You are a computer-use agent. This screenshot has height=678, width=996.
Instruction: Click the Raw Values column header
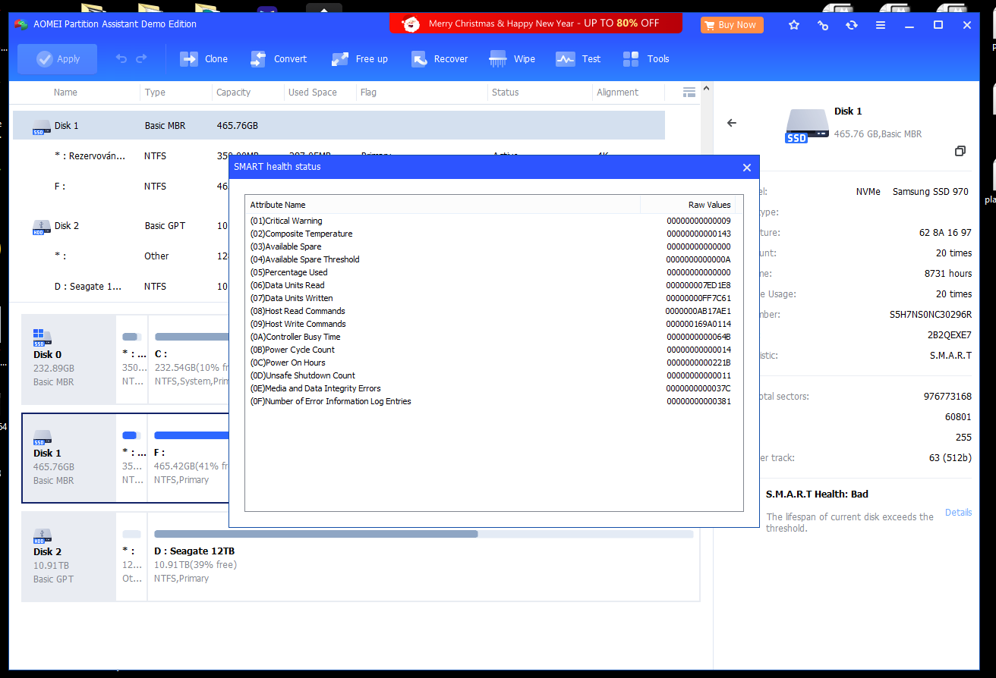click(x=688, y=205)
